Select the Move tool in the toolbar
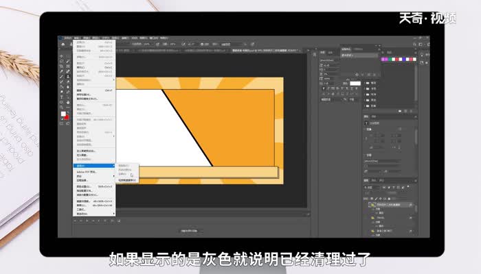481x274 pixels. [x=62, y=56]
